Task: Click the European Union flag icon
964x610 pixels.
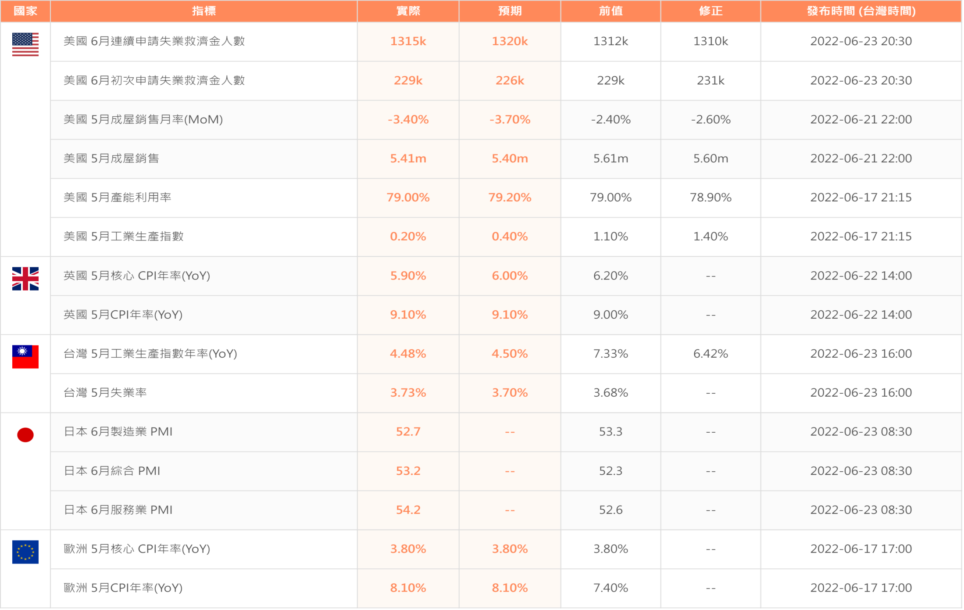Action: click(x=25, y=552)
